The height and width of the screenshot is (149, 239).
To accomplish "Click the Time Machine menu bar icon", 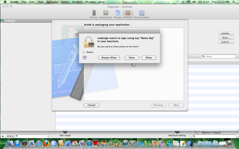I will [x=177, y=2].
